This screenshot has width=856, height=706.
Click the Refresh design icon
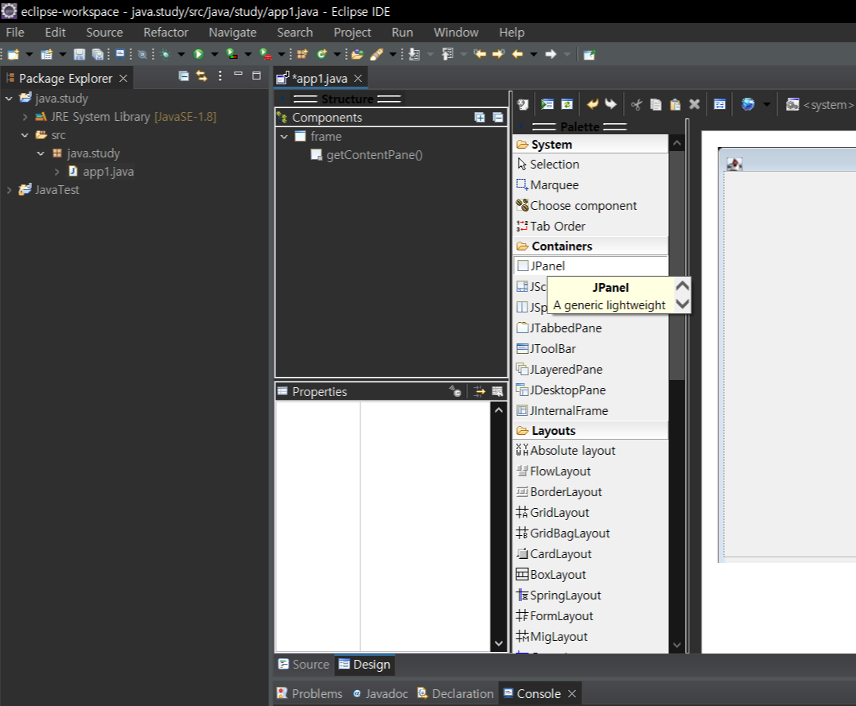coord(567,103)
